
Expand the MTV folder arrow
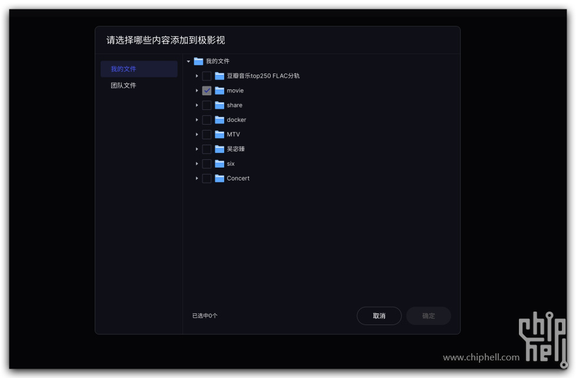[197, 135]
